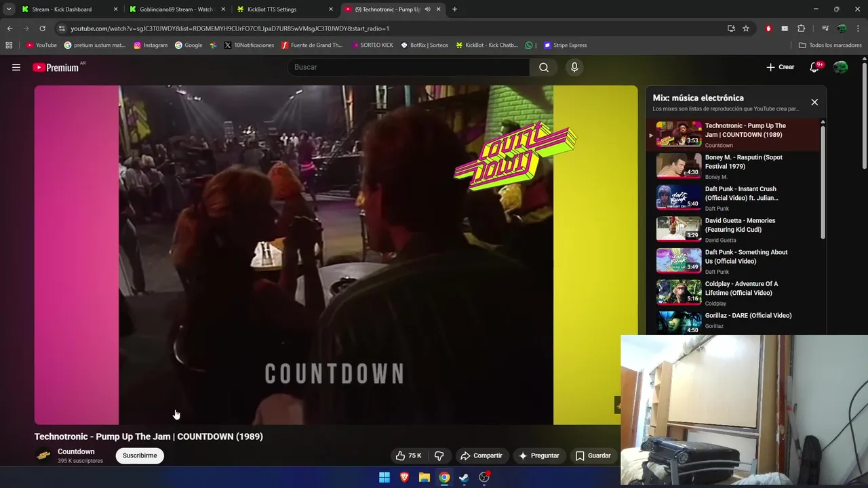Open the Countdown channel name link

coord(76,451)
